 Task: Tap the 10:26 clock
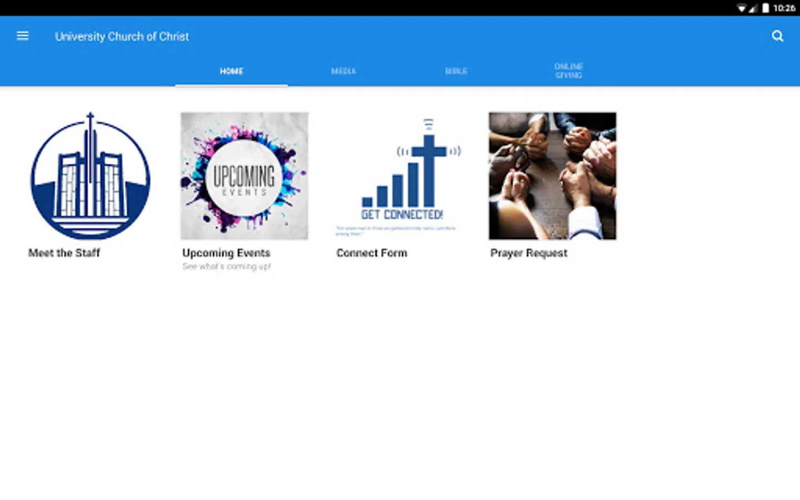(x=784, y=8)
